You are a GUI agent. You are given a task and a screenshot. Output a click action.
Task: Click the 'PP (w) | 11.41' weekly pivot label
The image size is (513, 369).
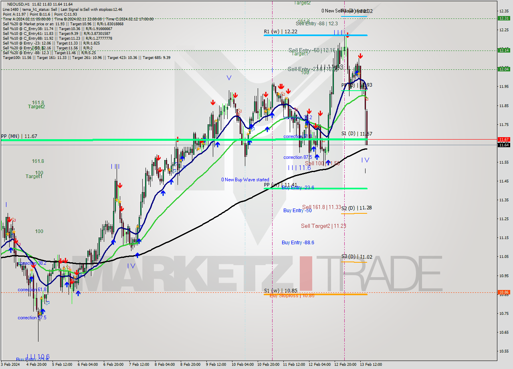point(281,185)
